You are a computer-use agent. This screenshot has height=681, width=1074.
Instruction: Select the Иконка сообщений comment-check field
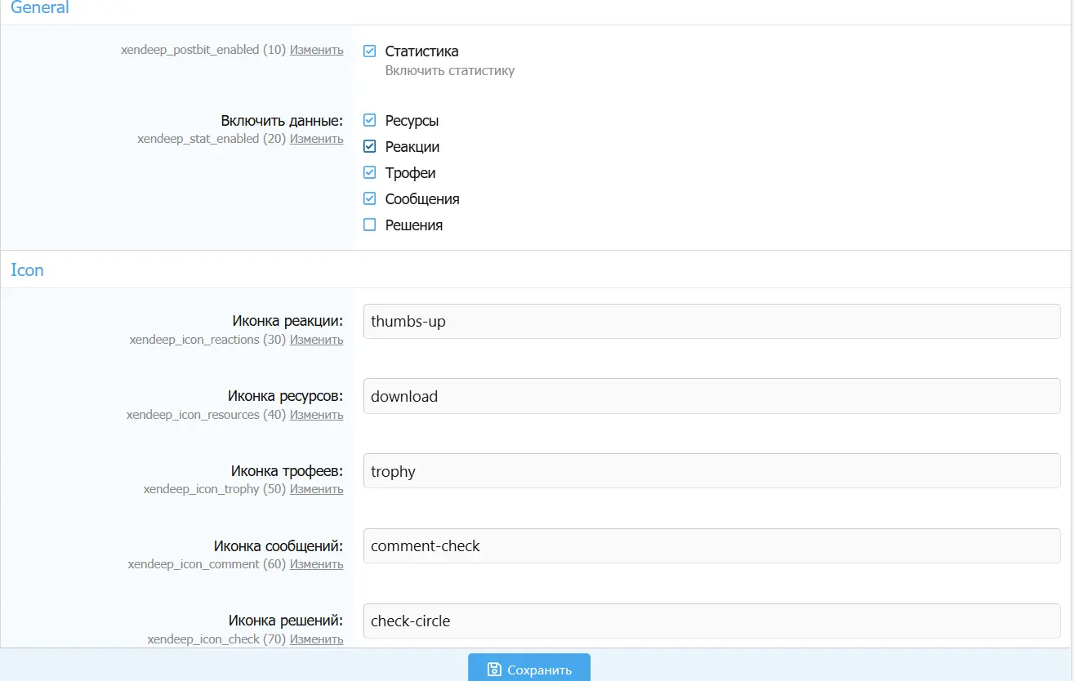[x=711, y=546]
